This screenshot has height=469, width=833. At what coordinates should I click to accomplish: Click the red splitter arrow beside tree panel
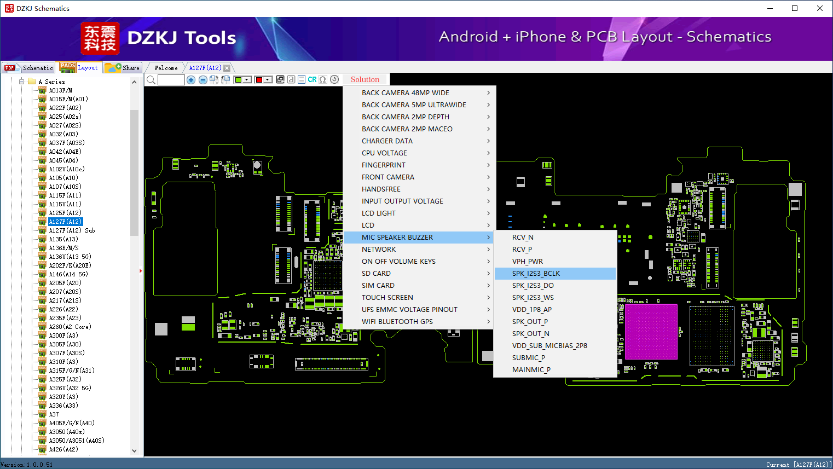pyautogui.click(x=141, y=270)
